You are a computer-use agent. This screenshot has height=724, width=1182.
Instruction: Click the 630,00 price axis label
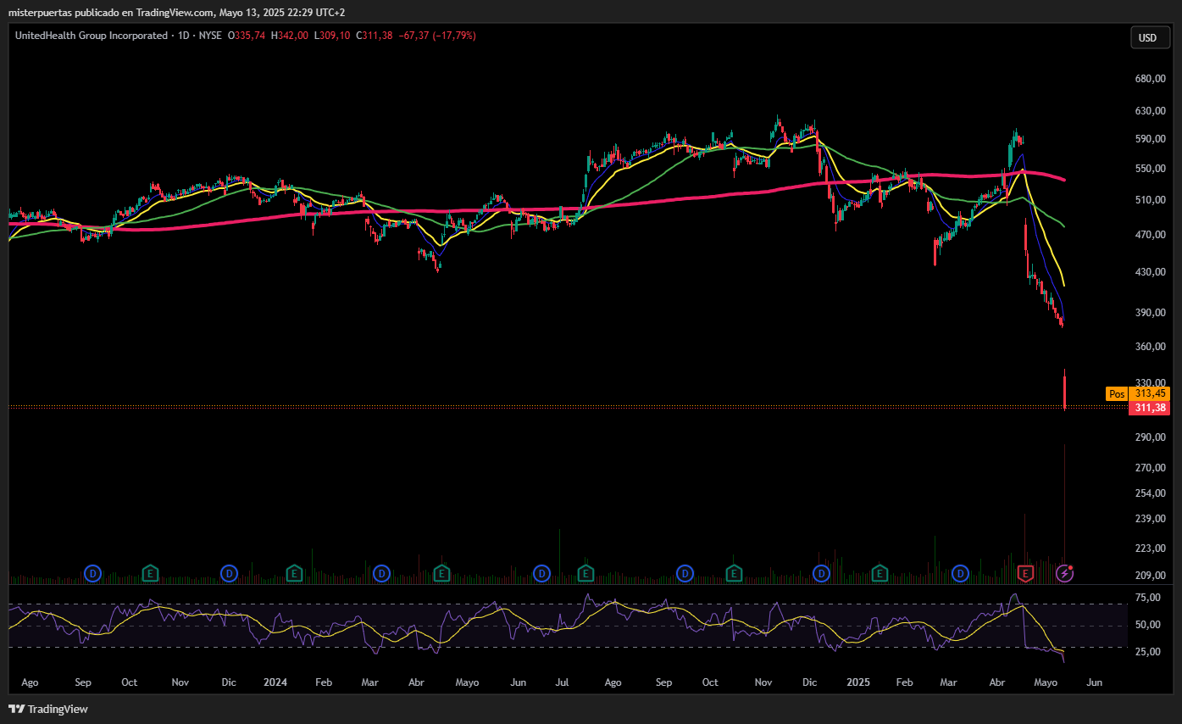click(1151, 111)
